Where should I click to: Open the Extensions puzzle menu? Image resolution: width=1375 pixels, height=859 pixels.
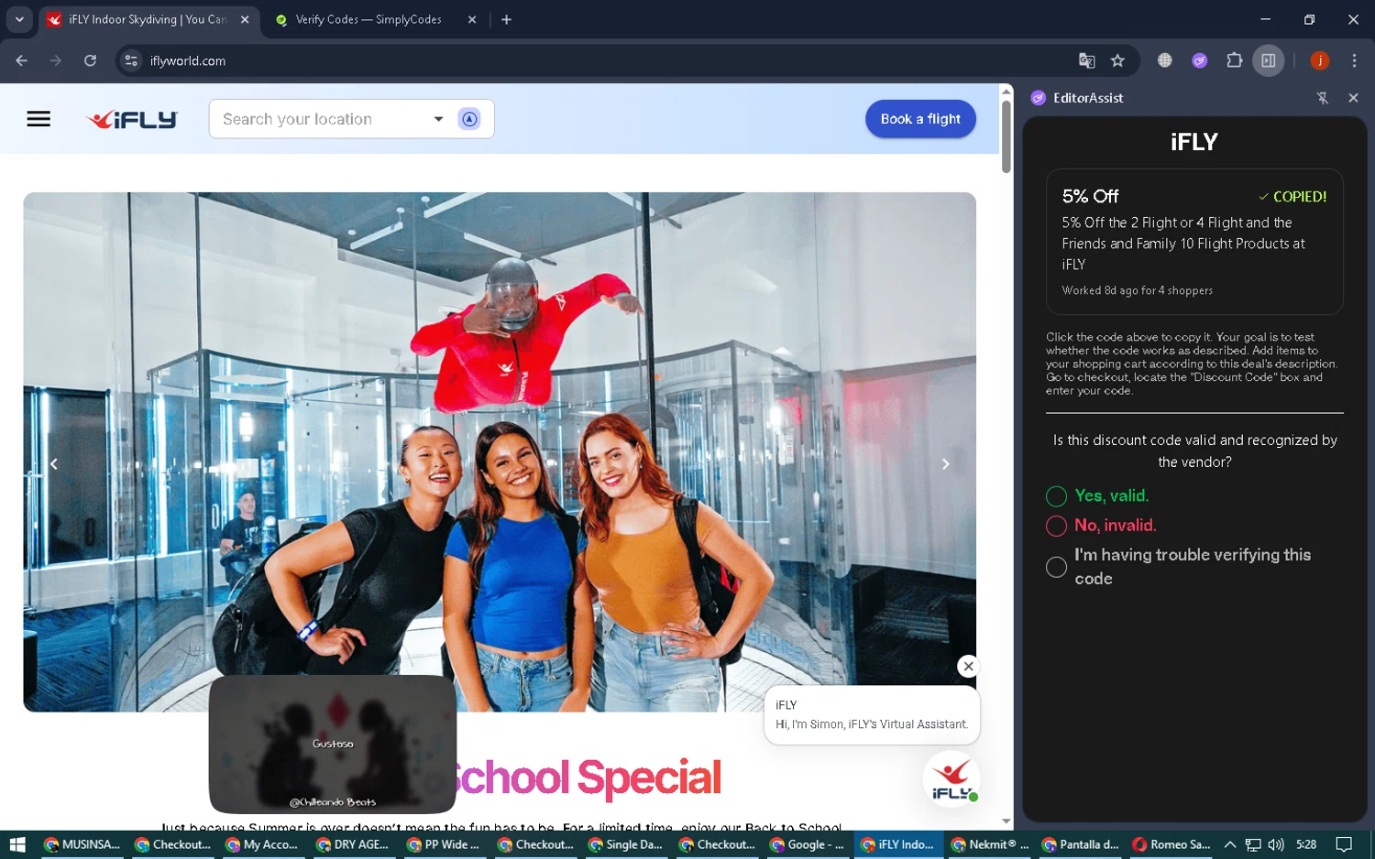pos(1234,60)
